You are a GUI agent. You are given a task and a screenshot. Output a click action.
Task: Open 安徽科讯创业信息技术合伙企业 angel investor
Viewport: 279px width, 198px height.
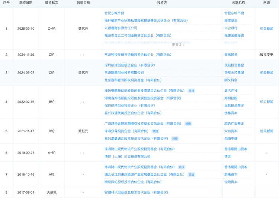(x=136, y=192)
